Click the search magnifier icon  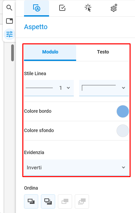coord(9,8)
